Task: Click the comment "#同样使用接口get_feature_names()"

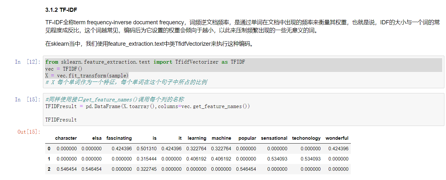Action: pos(114,99)
